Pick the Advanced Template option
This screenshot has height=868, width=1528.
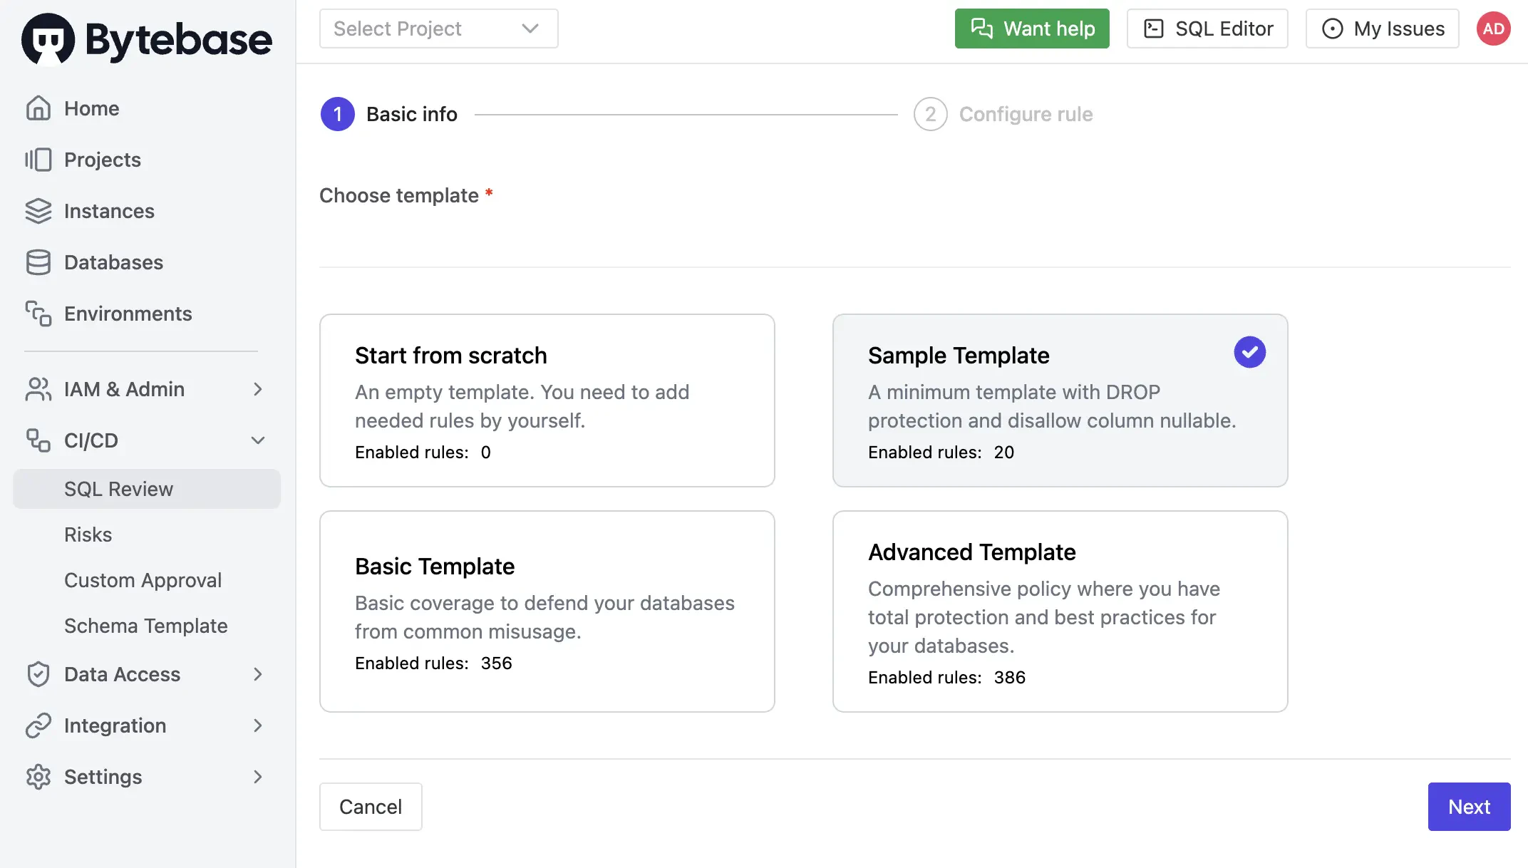[1060, 611]
